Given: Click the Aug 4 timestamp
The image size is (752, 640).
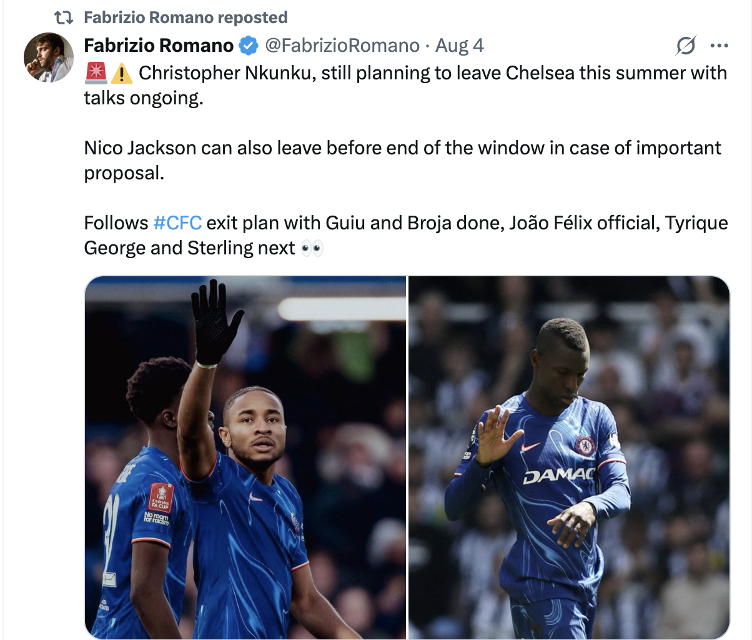Looking at the screenshot, I should (459, 46).
